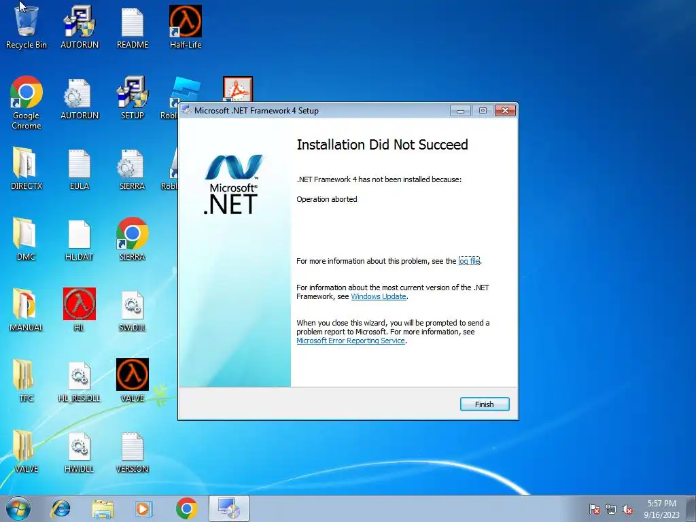Select the SIERRA Chrome shortcut icon
The height and width of the screenshot is (522, 696).
(133, 240)
